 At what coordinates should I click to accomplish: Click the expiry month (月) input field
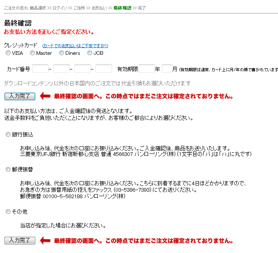pyautogui.click(x=167, y=69)
